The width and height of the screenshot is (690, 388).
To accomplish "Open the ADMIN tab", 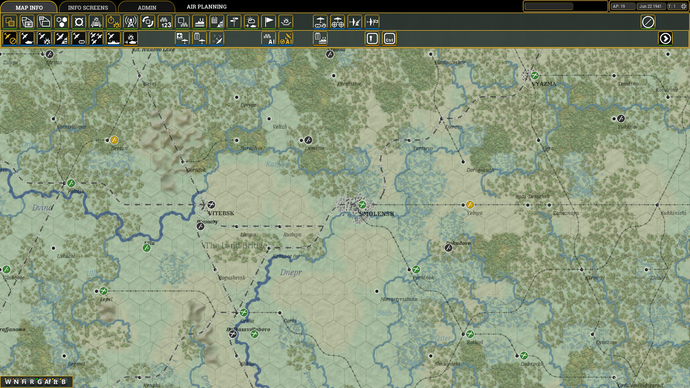I will (147, 7).
